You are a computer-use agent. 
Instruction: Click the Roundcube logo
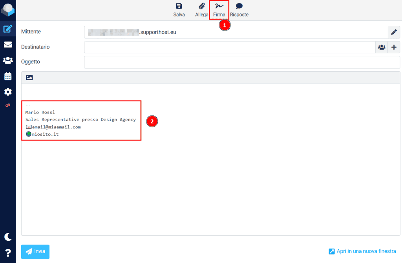(x=8, y=10)
